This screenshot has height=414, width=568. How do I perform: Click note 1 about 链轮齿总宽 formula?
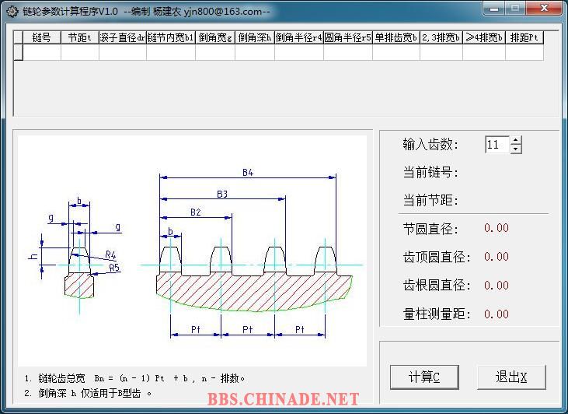click(x=134, y=379)
